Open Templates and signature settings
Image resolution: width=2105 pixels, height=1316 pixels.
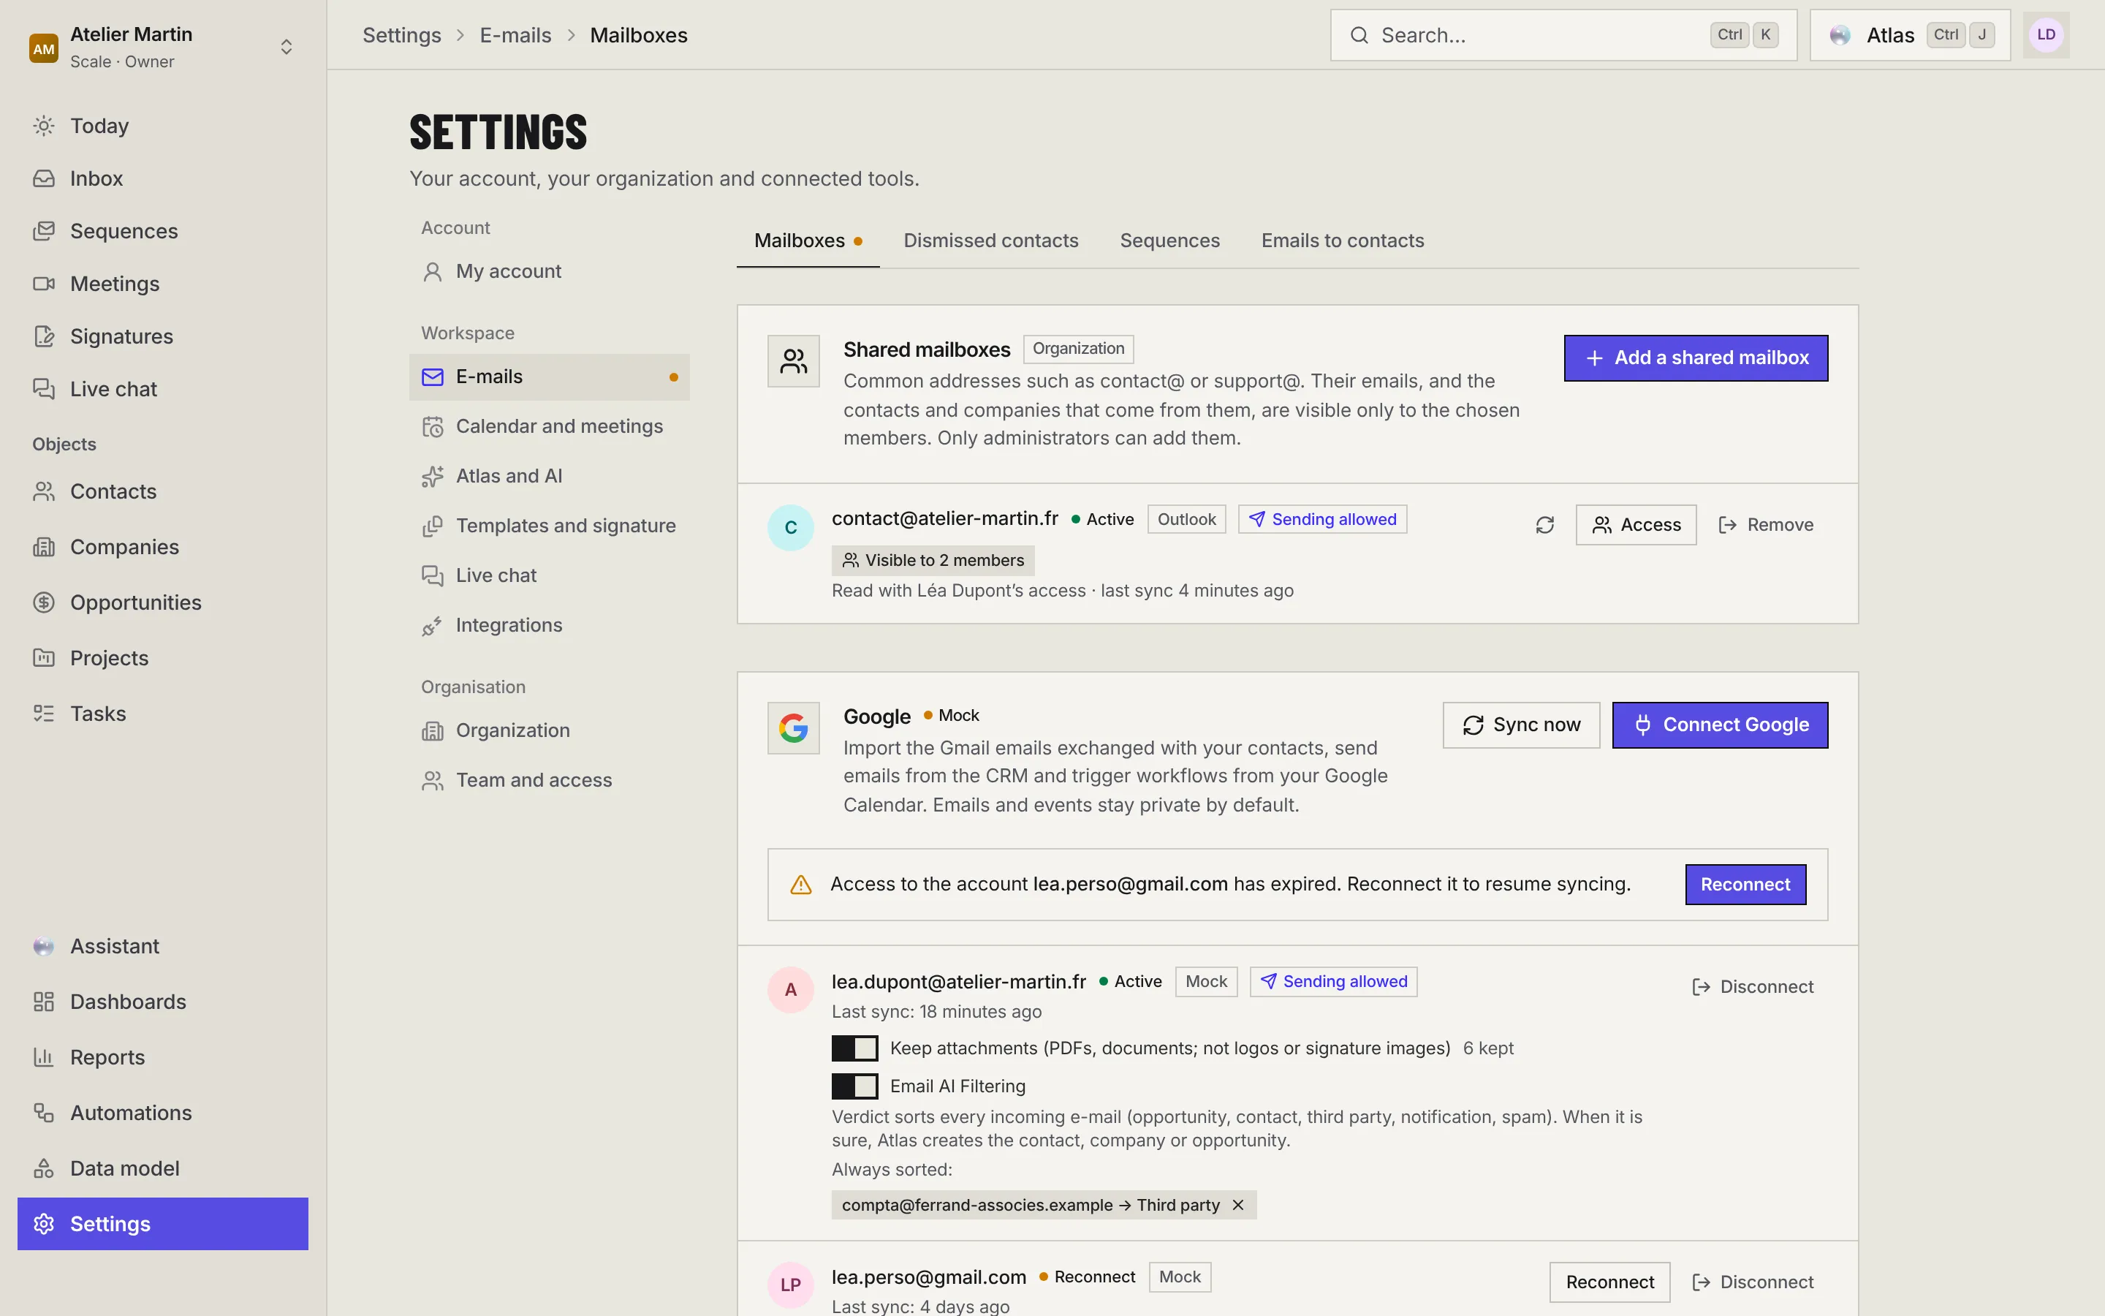(549, 526)
